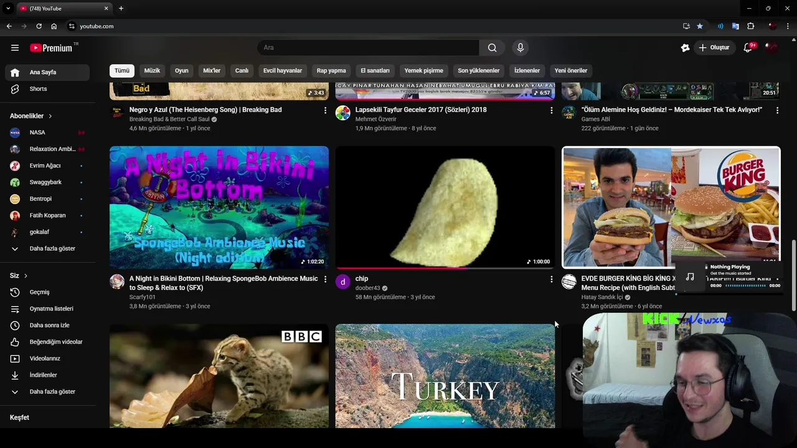Select the Yeni öneriler chip
The image size is (797, 448).
pyautogui.click(x=571, y=71)
